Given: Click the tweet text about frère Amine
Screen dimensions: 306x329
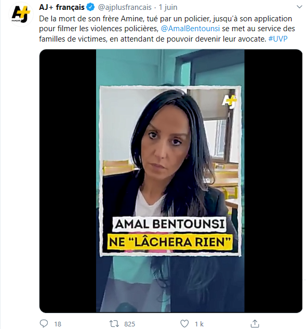Looking at the screenshot, I should [x=167, y=29].
